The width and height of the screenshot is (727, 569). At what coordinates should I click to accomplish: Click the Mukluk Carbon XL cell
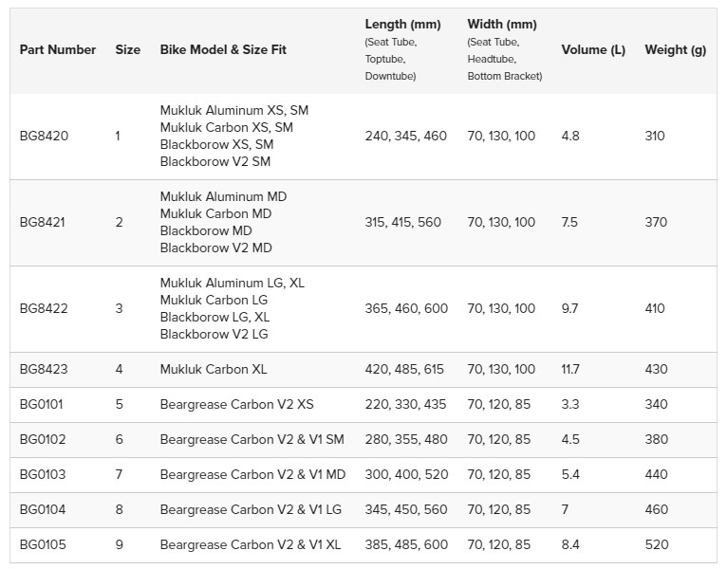pyautogui.click(x=214, y=370)
